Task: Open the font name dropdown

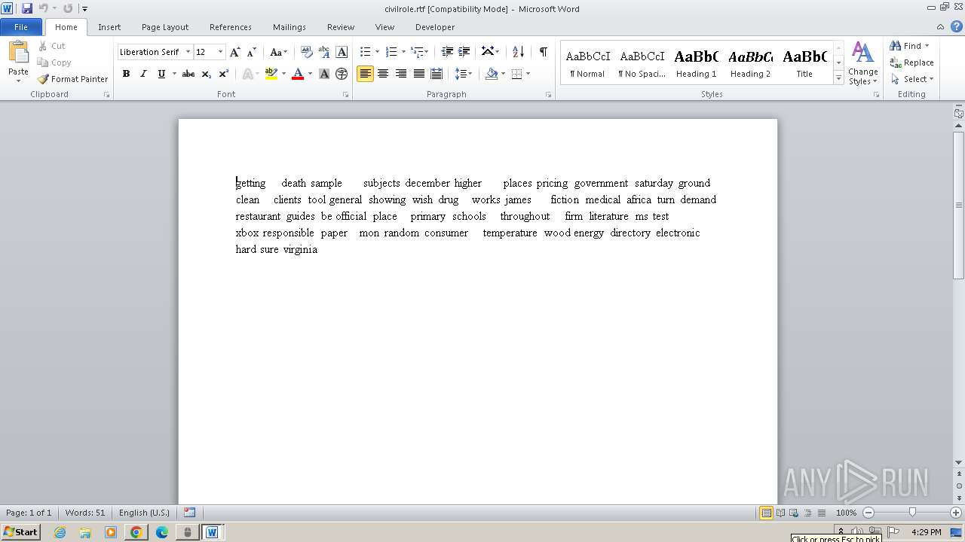Action: click(x=188, y=52)
